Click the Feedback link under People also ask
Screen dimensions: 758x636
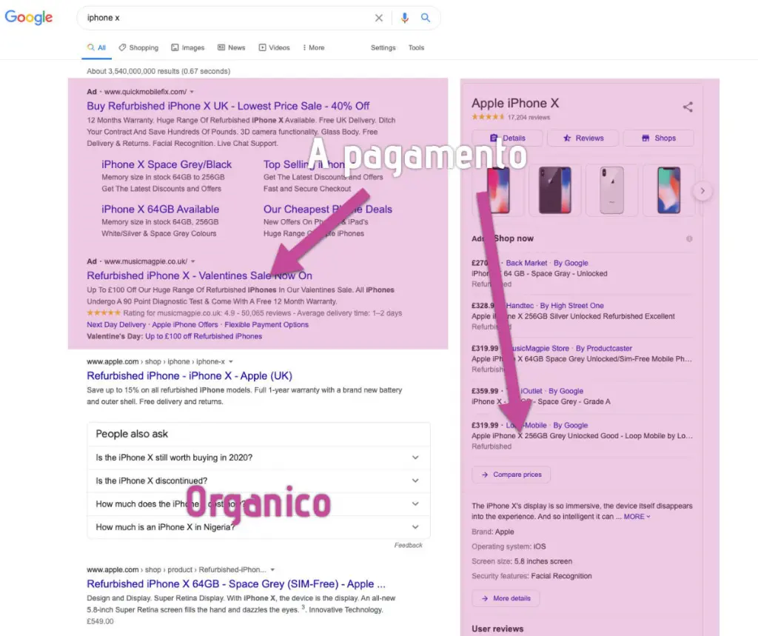(x=408, y=545)
